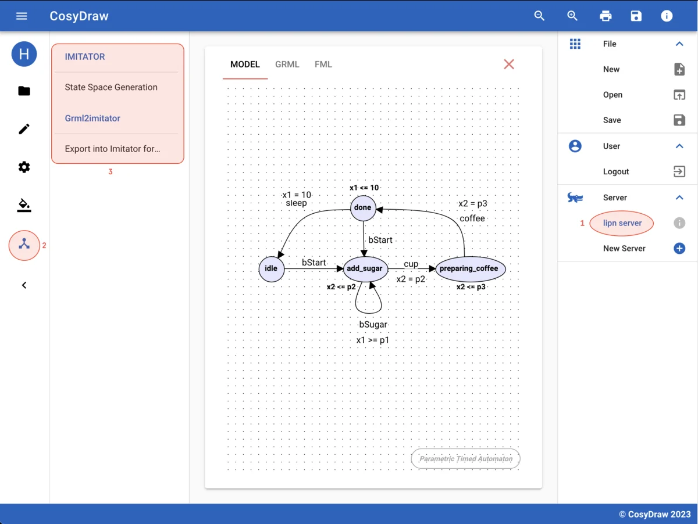
Task: Switch to the FML tab
Action: point(323,64)
